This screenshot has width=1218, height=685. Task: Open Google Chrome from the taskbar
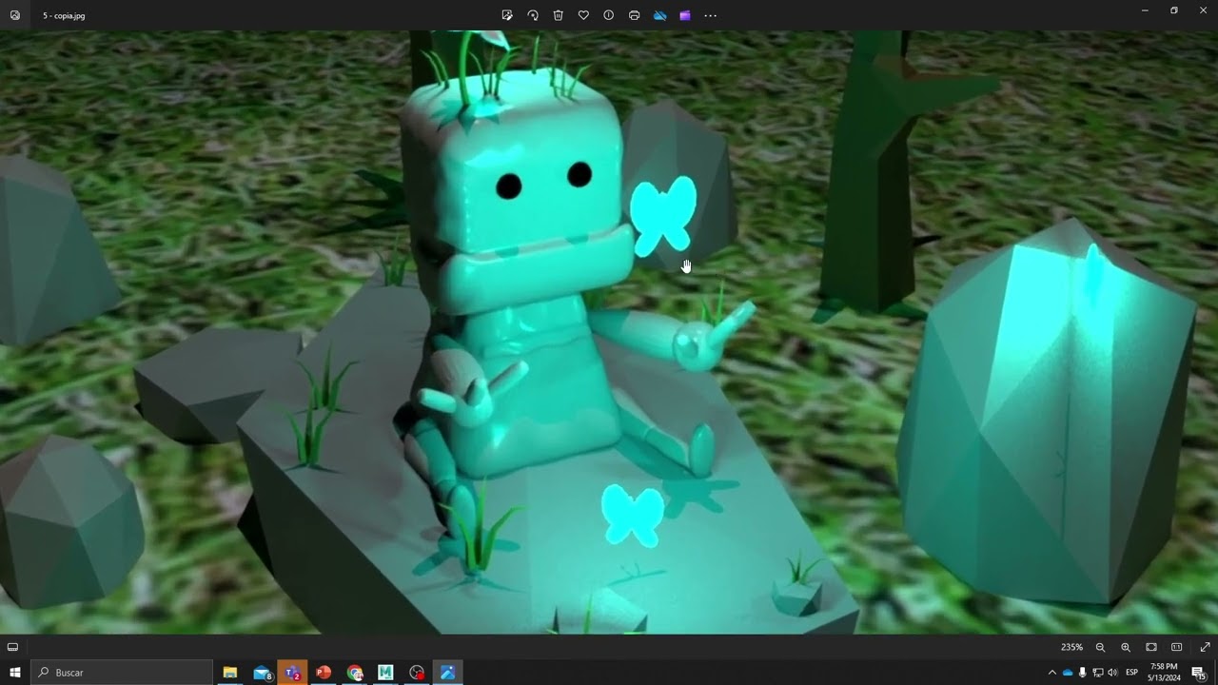click(x=355, y=673)
